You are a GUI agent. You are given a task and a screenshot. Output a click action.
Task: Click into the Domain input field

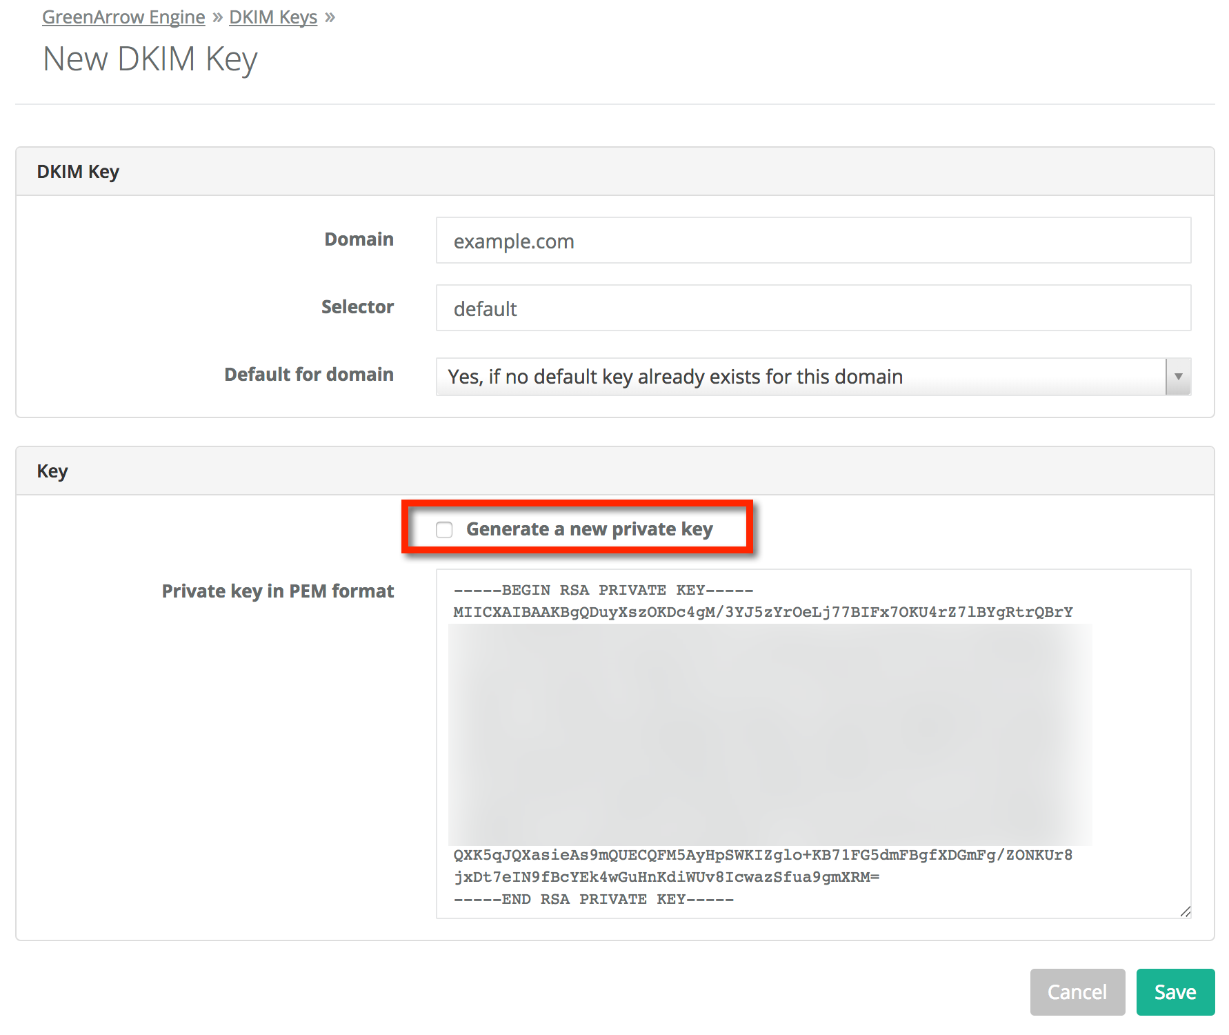pos(812,241)
